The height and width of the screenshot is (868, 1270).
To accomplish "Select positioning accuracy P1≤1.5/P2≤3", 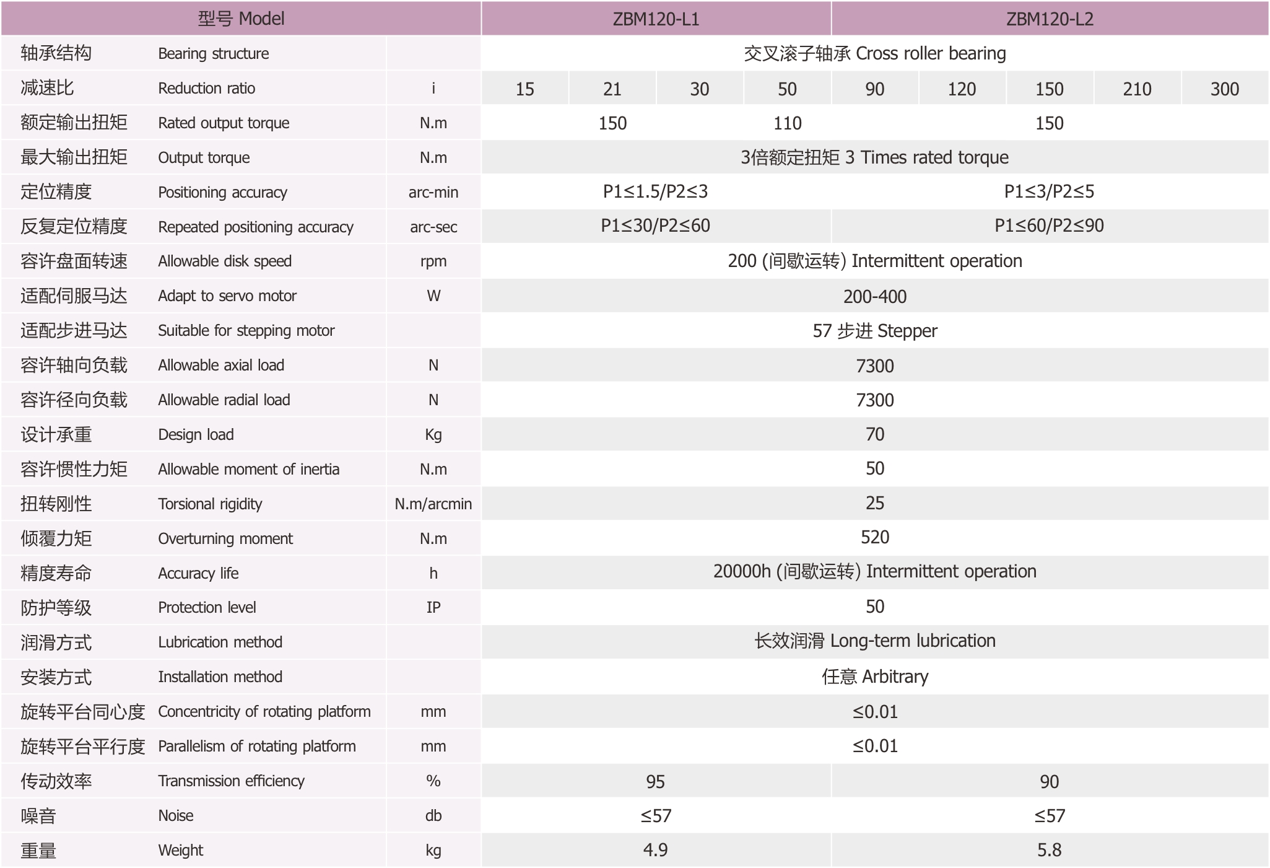I will point(656,192).
